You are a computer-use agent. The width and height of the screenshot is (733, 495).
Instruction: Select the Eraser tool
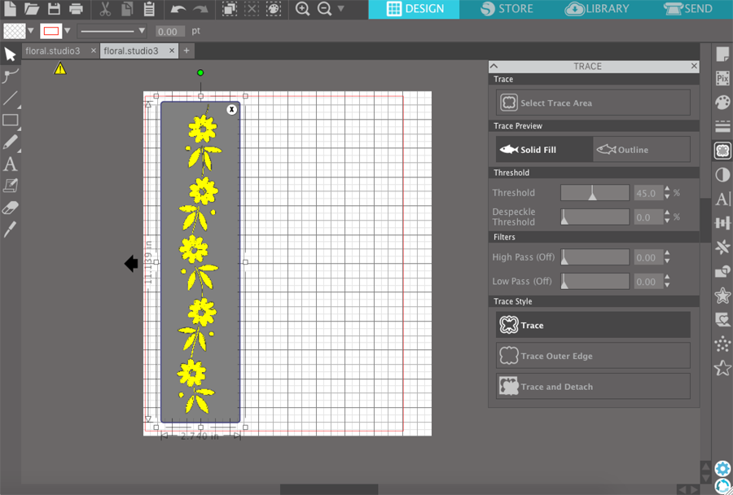(x=11, y=208)
